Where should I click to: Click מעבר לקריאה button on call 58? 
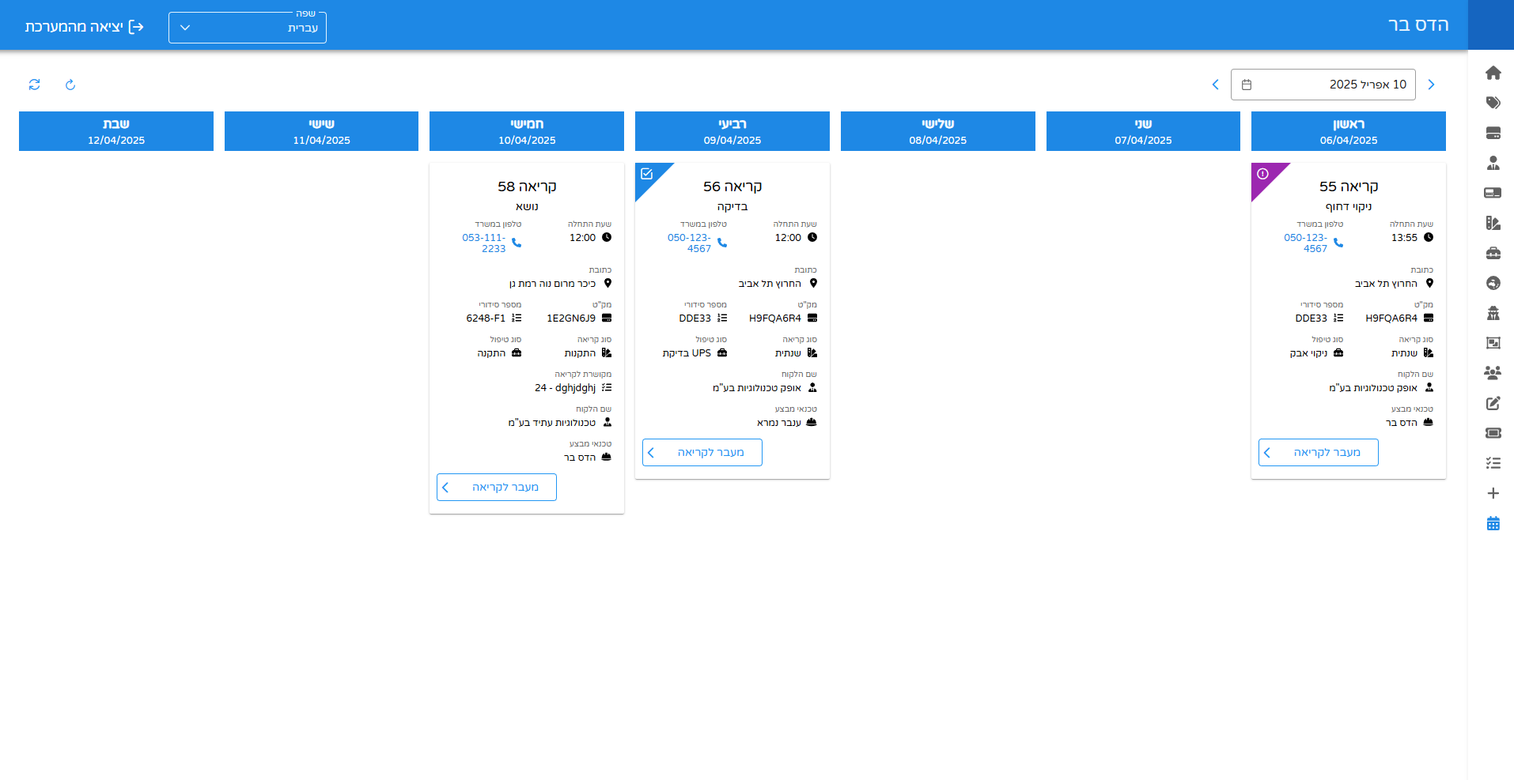(497, 488)
